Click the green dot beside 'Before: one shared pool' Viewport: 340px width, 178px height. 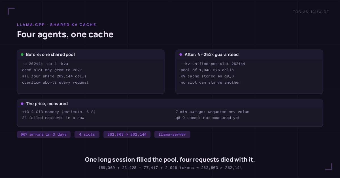pos(22,55)
